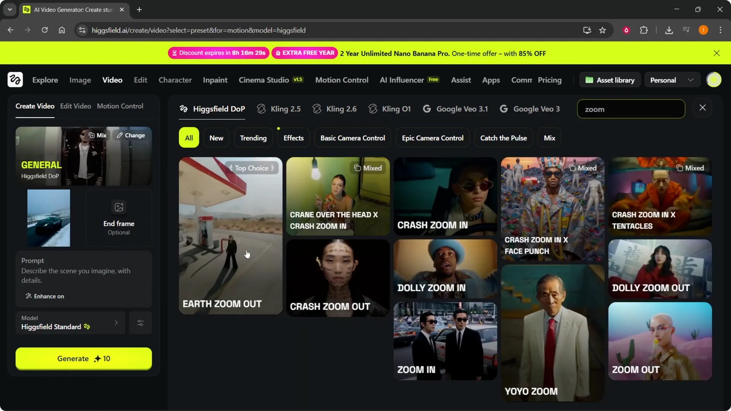
Task: Click the user profile avatar
Action: 714,80
